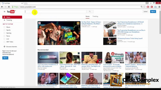The width and height of the screenshot is (161, 90).
Task: Select the YouTube browser tab
Action: [12, 3]
